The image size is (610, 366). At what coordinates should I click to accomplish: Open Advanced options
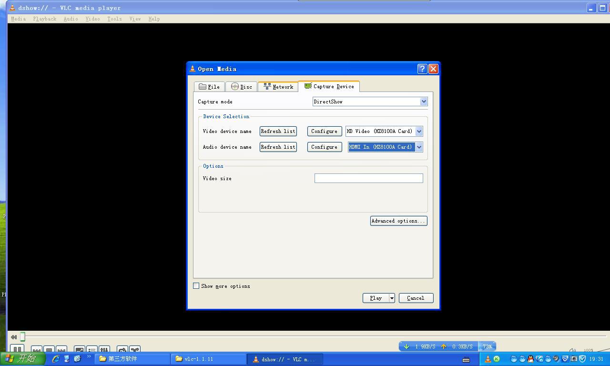point(399,221)
